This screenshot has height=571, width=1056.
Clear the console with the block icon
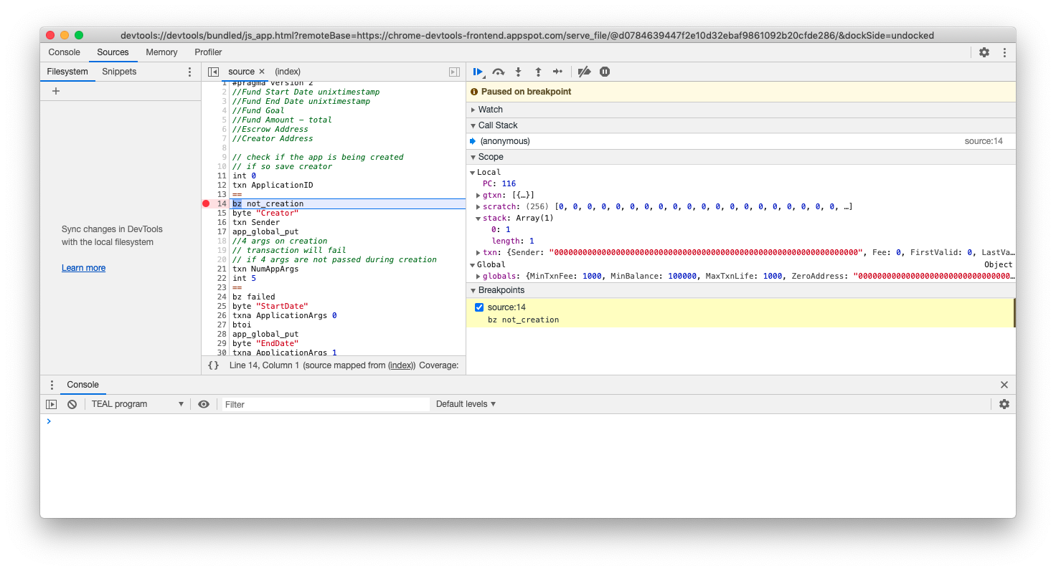(71, 403)
